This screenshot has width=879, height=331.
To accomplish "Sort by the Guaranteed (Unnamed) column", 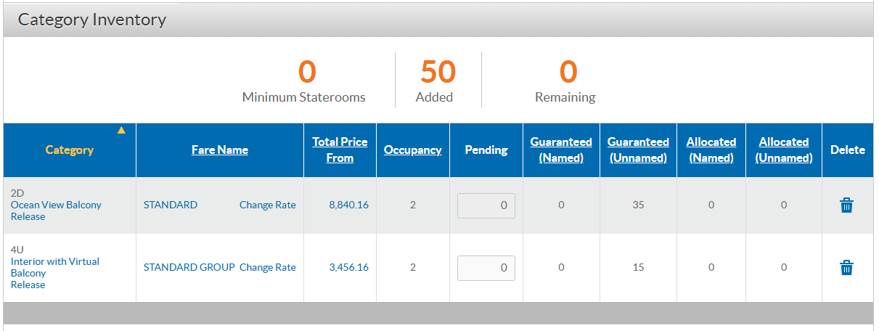I will point(638,150).
